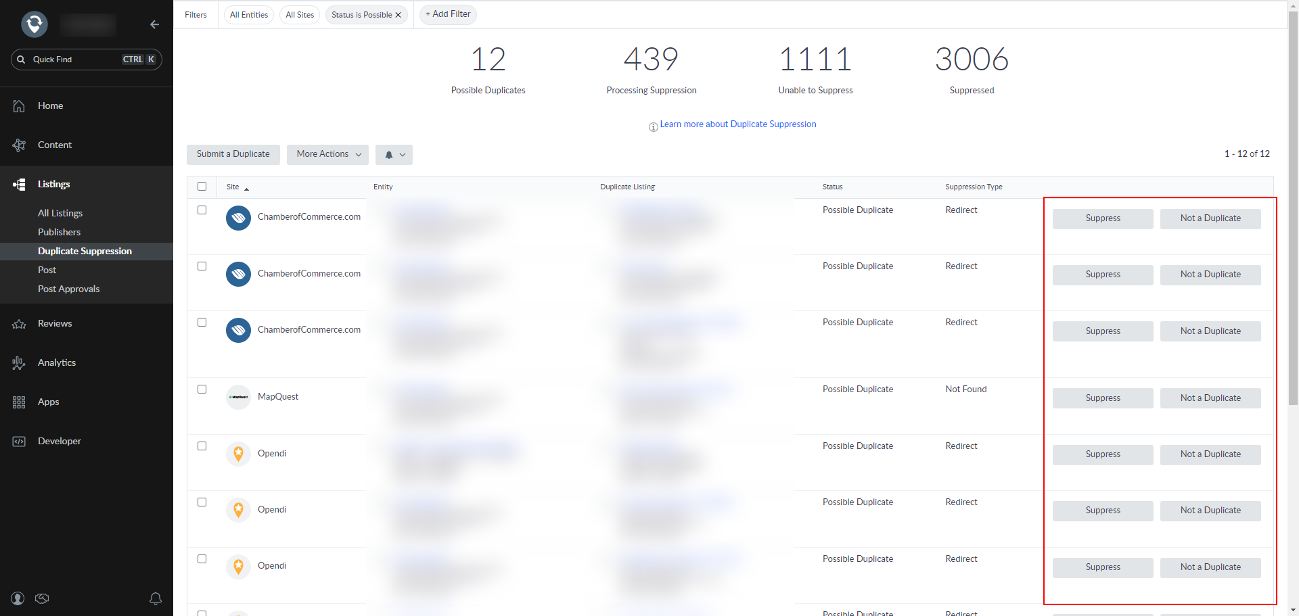
Task: Collapse the sidebar with the back arrow
Action: click(x=154, y=24)
